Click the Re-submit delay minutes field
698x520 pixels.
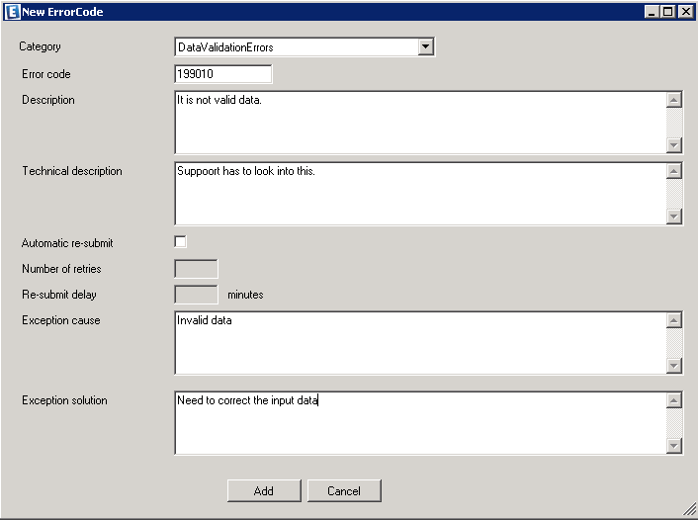[x=196, y=295]
